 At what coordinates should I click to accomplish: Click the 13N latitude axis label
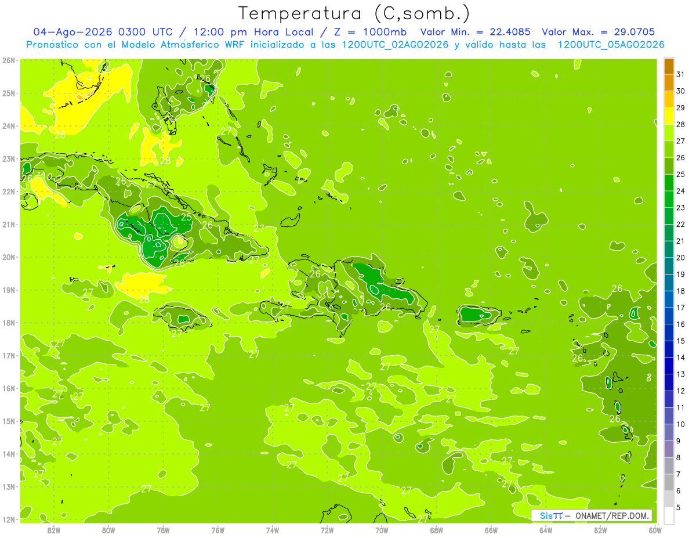tap(9, 486)
